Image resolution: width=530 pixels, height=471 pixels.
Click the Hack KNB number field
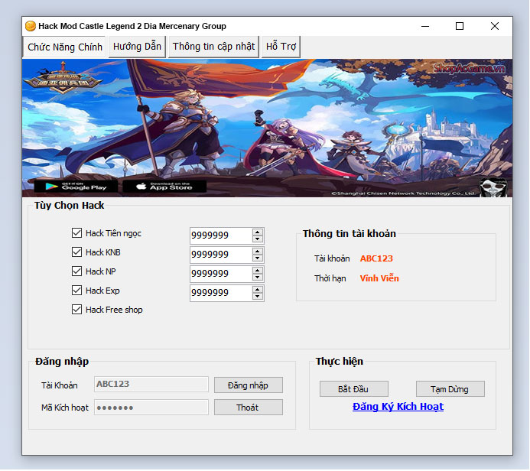coord(221,255)
